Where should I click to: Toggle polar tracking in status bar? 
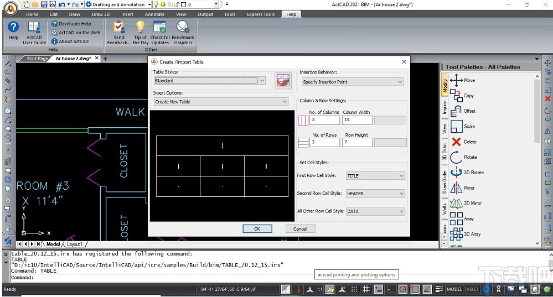[403, 289]
